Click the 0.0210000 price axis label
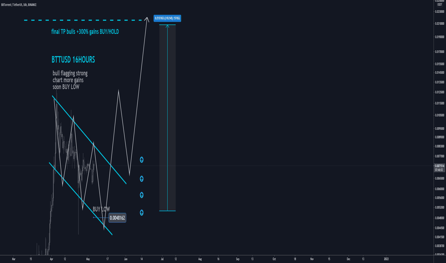Screen dimensions: 446x263 click(x=439, y=23)
